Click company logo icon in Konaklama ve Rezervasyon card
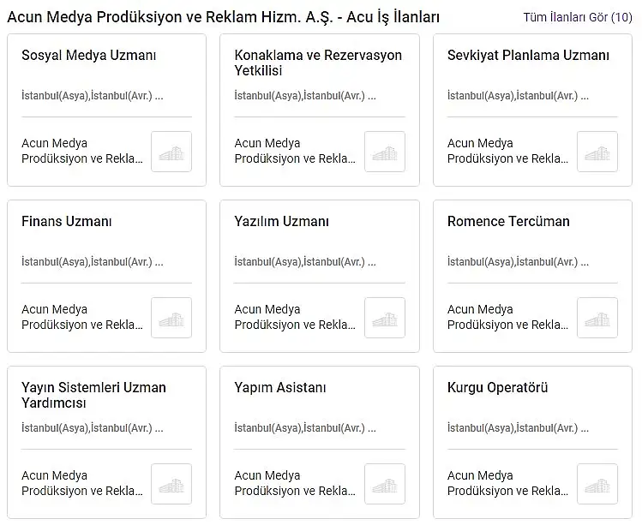 (x=385, y=152)
